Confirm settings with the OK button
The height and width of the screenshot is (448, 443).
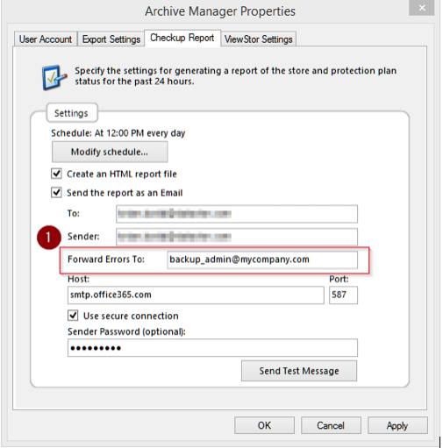pyautogui.click(x=264, y=425)
